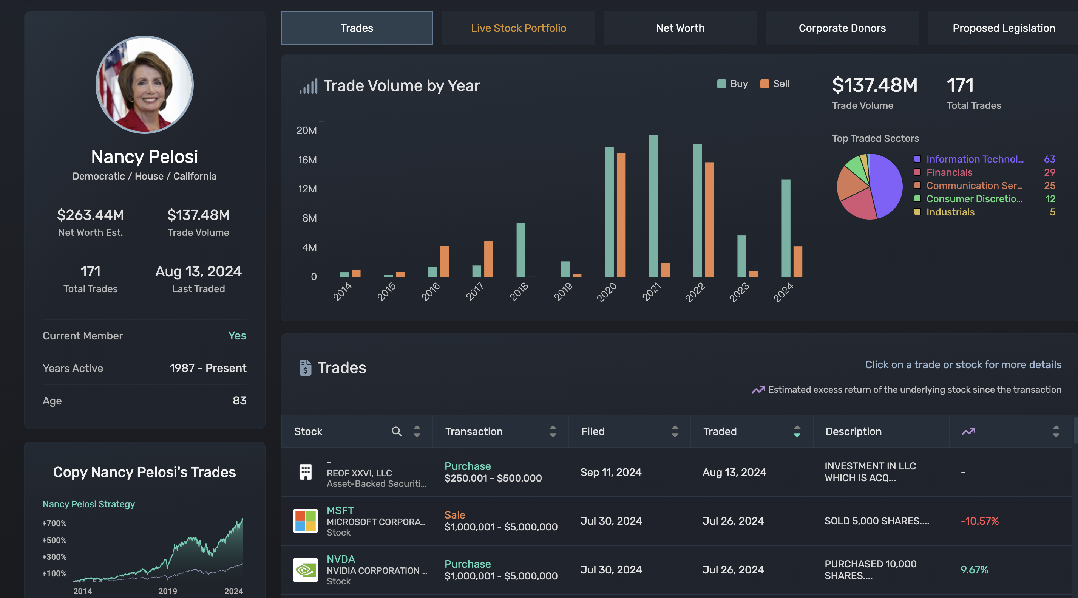Click the Microsoft logo icon in the trades table
The image size is (1078, 598).
(306, 521)
